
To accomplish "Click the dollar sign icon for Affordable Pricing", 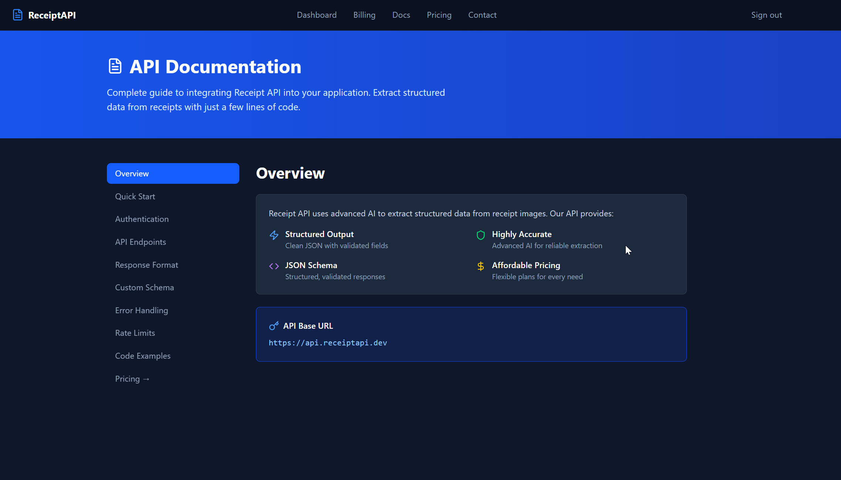I will point(480,266).
